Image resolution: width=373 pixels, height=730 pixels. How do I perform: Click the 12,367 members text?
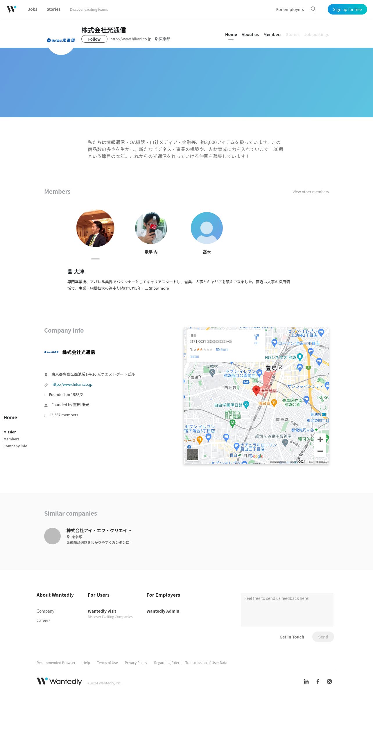64,415
